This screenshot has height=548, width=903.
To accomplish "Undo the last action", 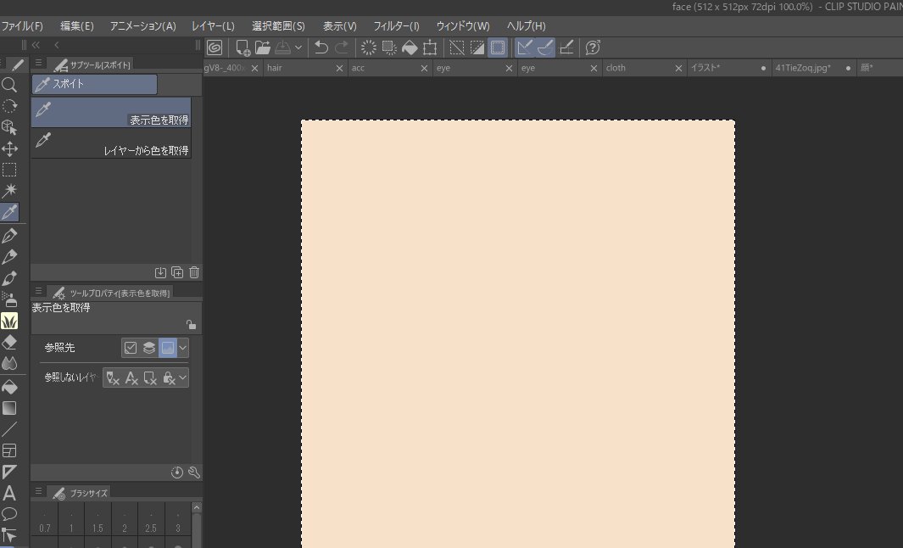I will [x=321, y=48].
